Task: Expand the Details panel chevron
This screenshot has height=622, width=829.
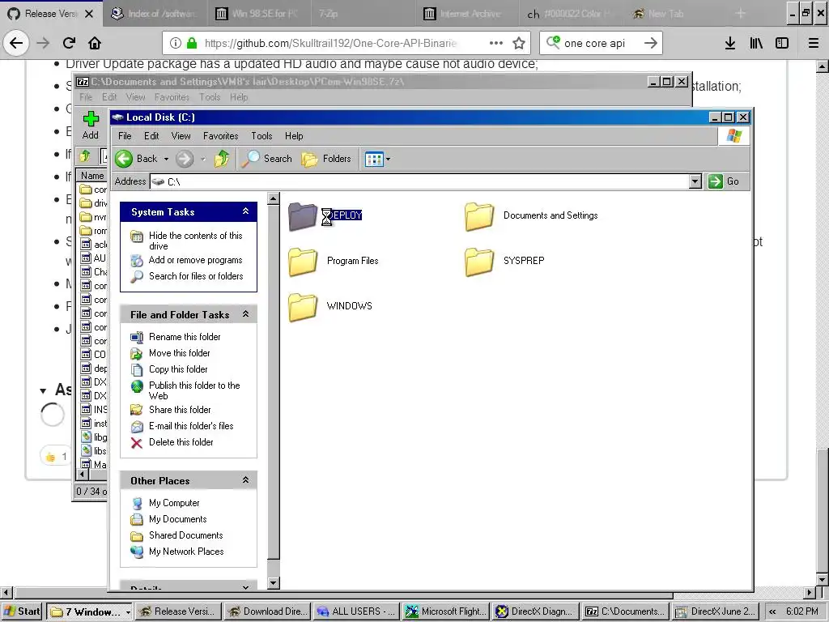Action: [x=246, y=586]
